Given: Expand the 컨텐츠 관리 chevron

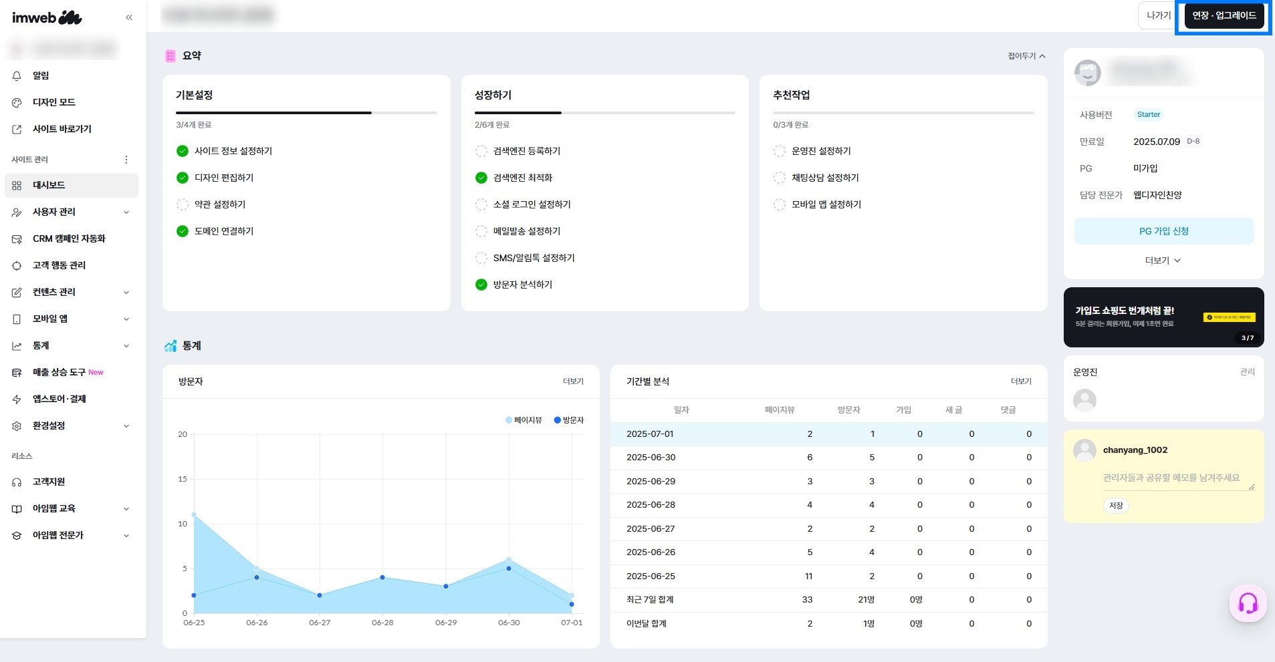Looking at the screenshot, I should pyautogui.click(x=126, y=293).
